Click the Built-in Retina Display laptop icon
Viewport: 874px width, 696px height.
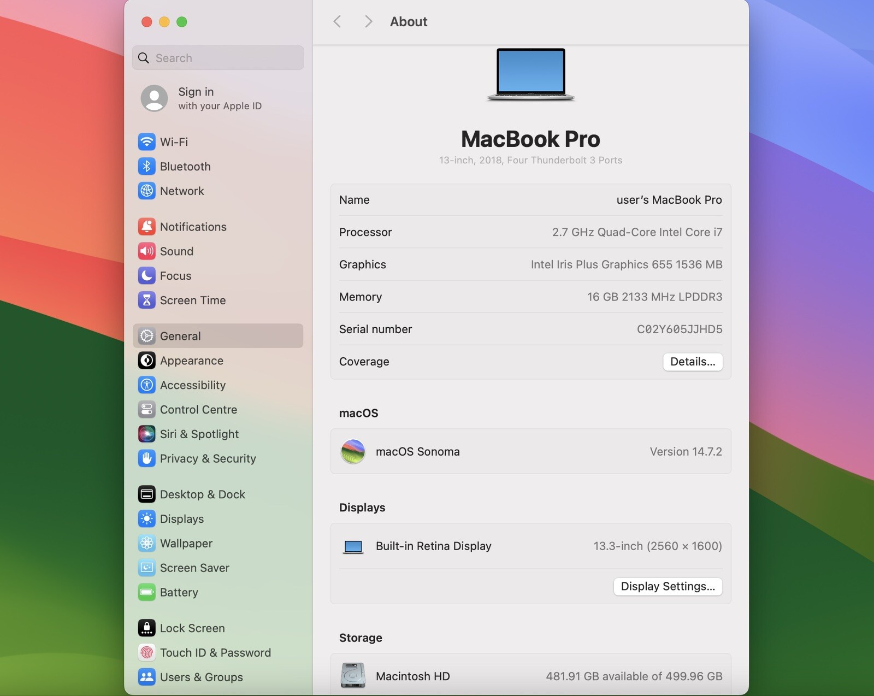353,546
